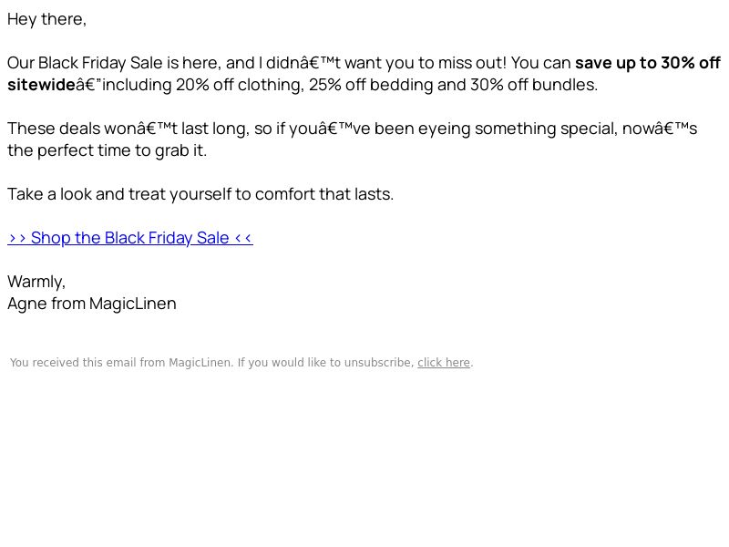Open the Shop the Black Friday Sale link
The height and width of the screenshot is (547, 729).
pyautogui.click(x=130, y=238)
